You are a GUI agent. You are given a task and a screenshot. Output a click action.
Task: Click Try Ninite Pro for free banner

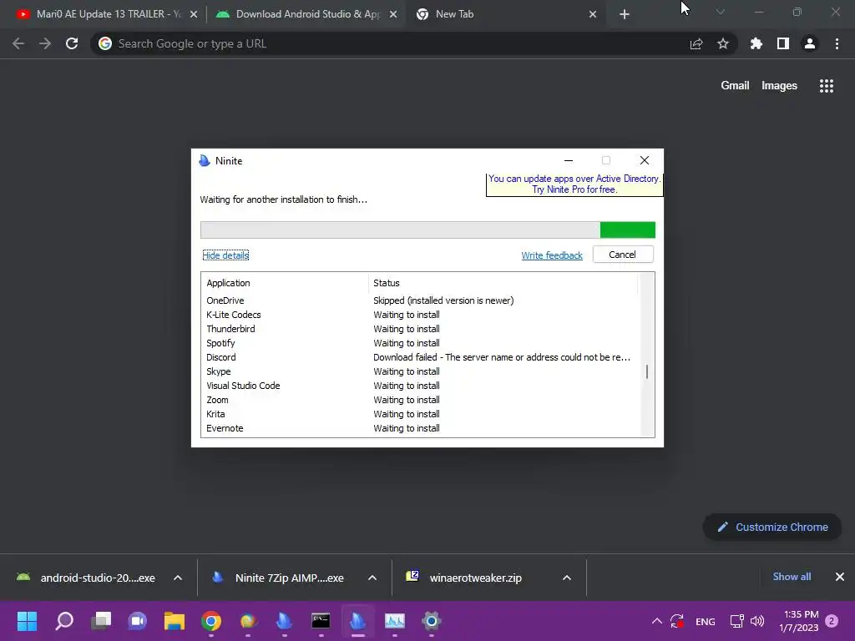click(x=574, y=184)
